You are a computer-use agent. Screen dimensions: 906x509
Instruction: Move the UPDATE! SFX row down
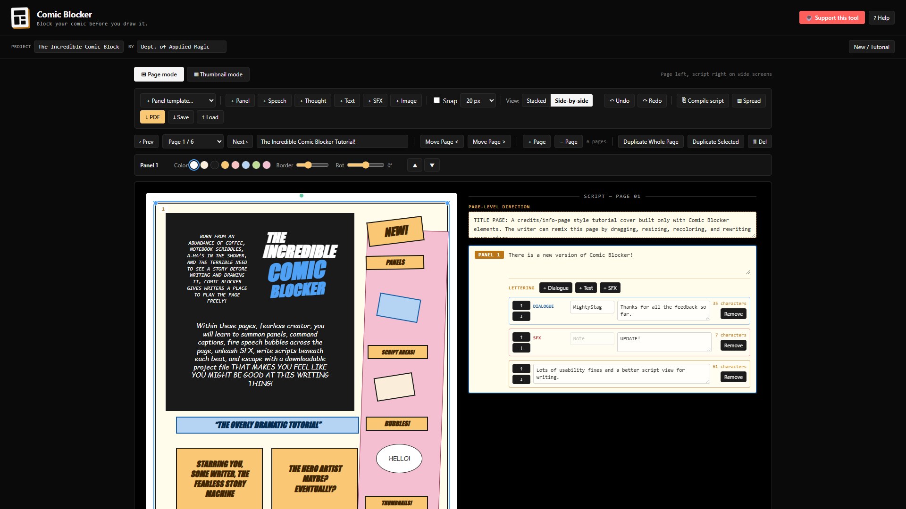[521, 348]
